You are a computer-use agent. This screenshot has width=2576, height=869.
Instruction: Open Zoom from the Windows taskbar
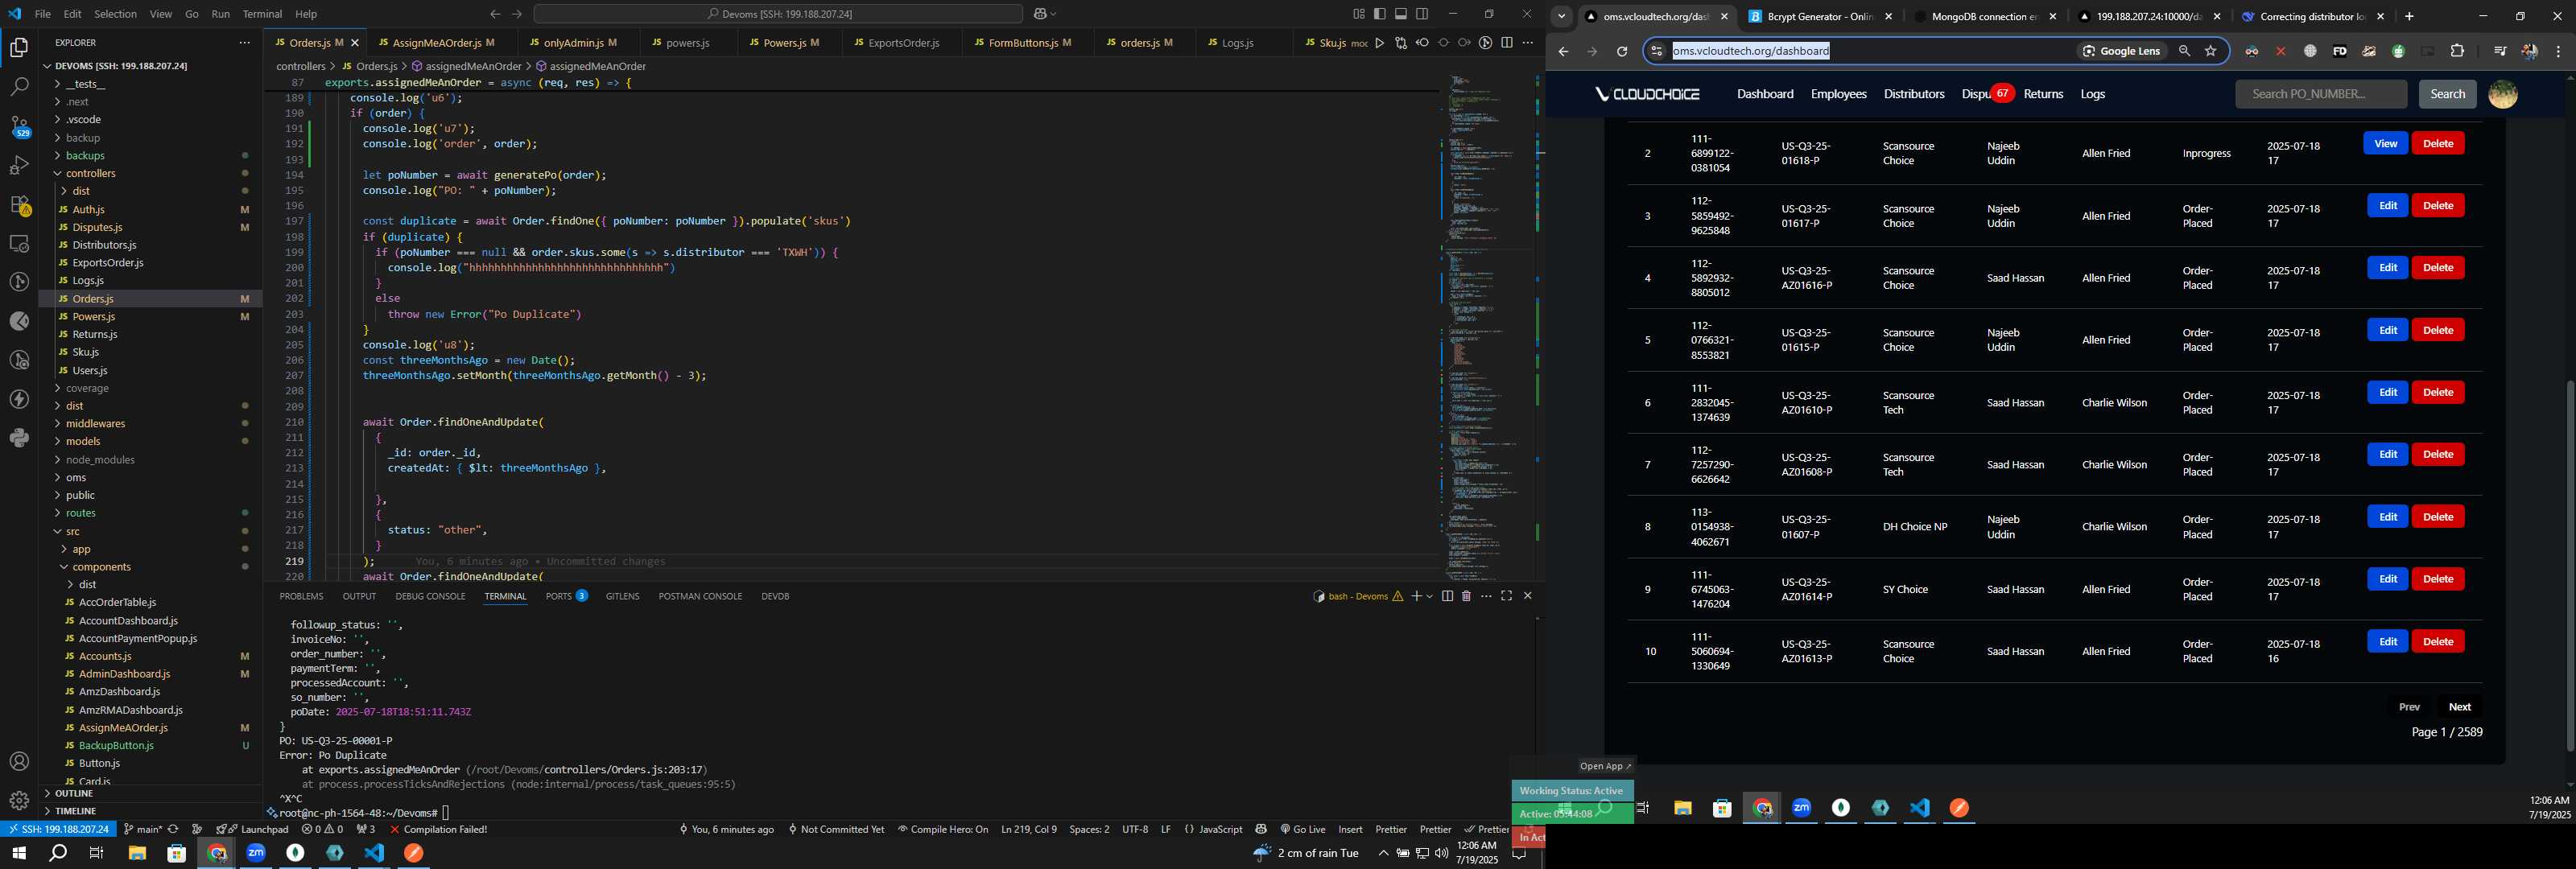[x=256, y=853]
